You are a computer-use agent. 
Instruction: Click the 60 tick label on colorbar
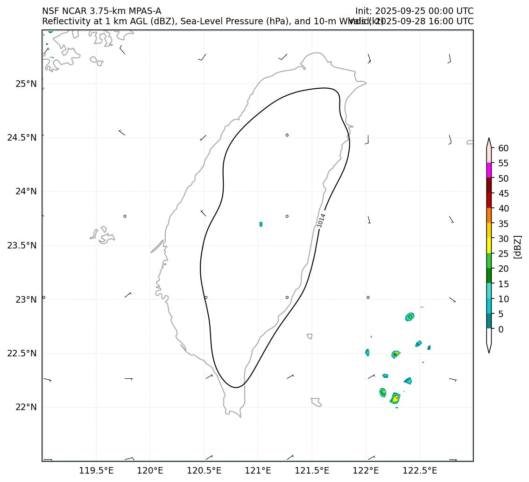point(503,149)
